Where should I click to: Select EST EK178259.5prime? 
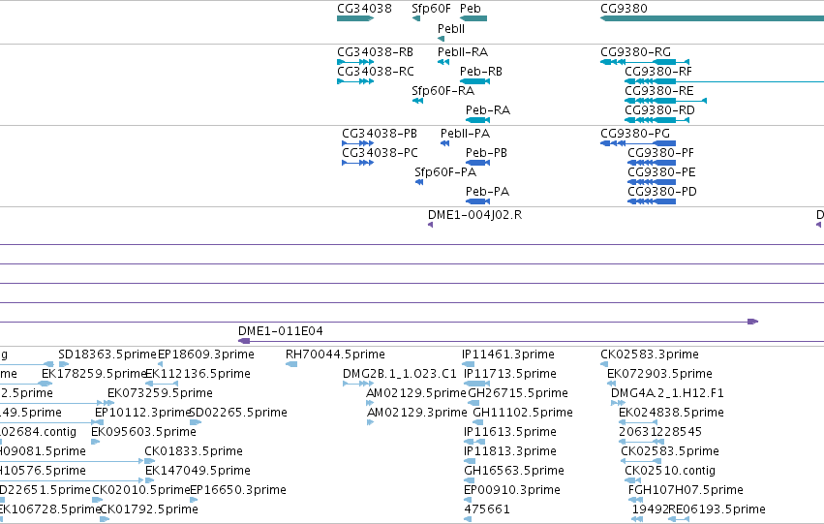[46, 384]
